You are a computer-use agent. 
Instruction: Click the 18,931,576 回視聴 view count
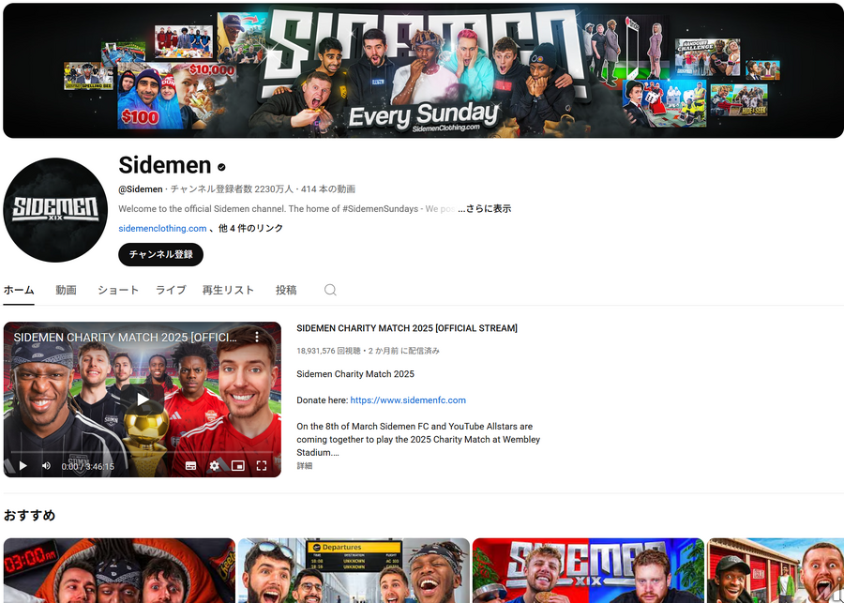coord(328,351)
